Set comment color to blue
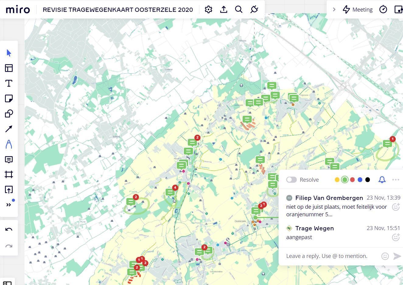The height and width of the screenshot is (285, 403). tap(360, 180)
